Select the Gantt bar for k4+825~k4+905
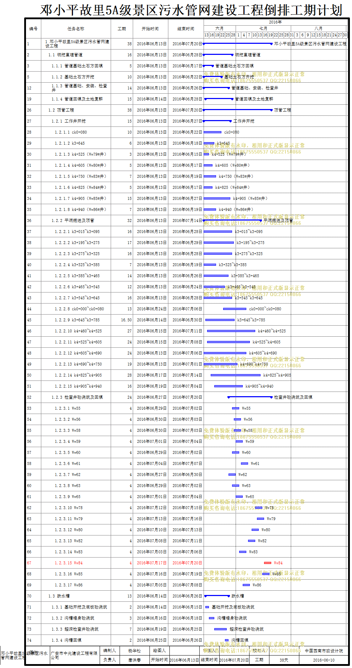This screenshot has height=668, width=352. pos(236,375)
